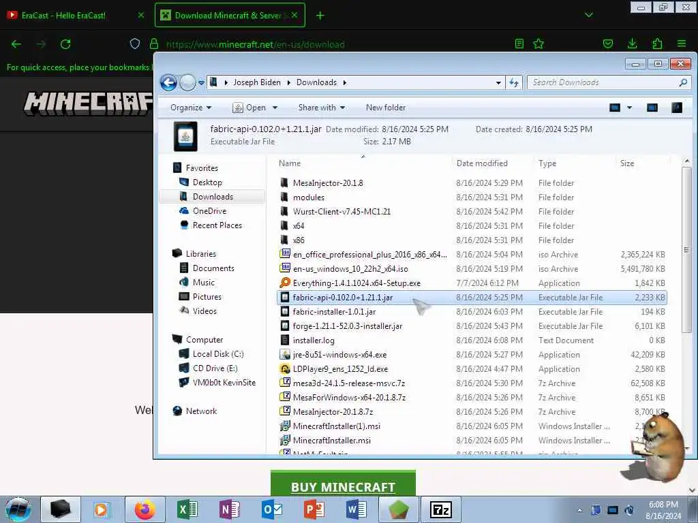Open Firefox downloads panel icon
This screenshot has height=523, width=698.
pos(632,44)
